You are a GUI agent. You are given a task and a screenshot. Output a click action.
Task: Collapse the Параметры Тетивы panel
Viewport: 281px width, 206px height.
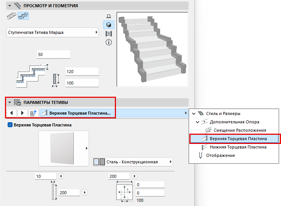tap(10, 102)
